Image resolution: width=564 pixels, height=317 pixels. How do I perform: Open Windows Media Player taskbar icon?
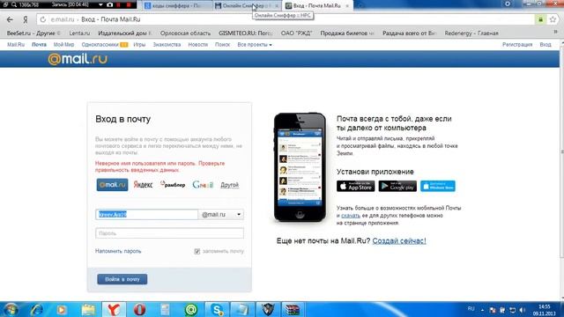point(62,309)
